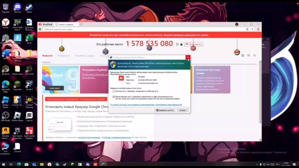Image resolution: width=299 pixels, height=168 pixels.
Task: Enable the private networks checkbox
Action: (x=114, y=91)
